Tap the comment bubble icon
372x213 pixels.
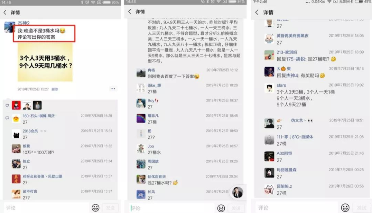(7, 118)
